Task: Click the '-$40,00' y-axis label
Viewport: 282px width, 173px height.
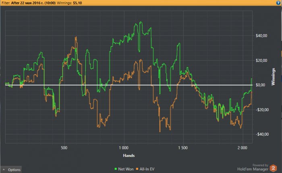Action: 262,134
